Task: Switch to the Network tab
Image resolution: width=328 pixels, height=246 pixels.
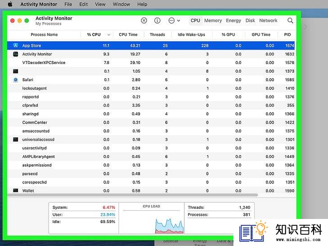Action: (x=268, y=21)
